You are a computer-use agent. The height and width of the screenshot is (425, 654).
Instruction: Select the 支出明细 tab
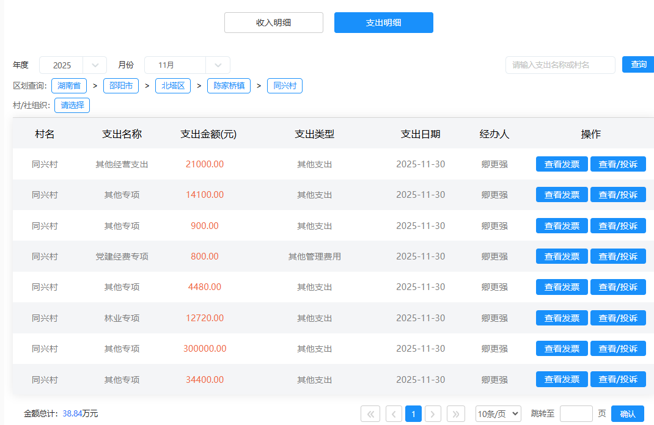pos(383,23)
